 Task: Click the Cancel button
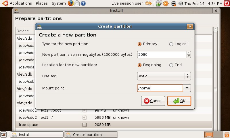[x=153, y=101]
